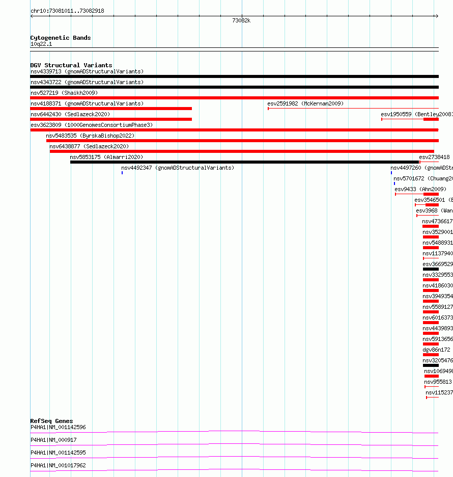This screenshot has width=453, height=477.
Task: Select the RefSeq Genes track title
Action: tap(51, 421)
